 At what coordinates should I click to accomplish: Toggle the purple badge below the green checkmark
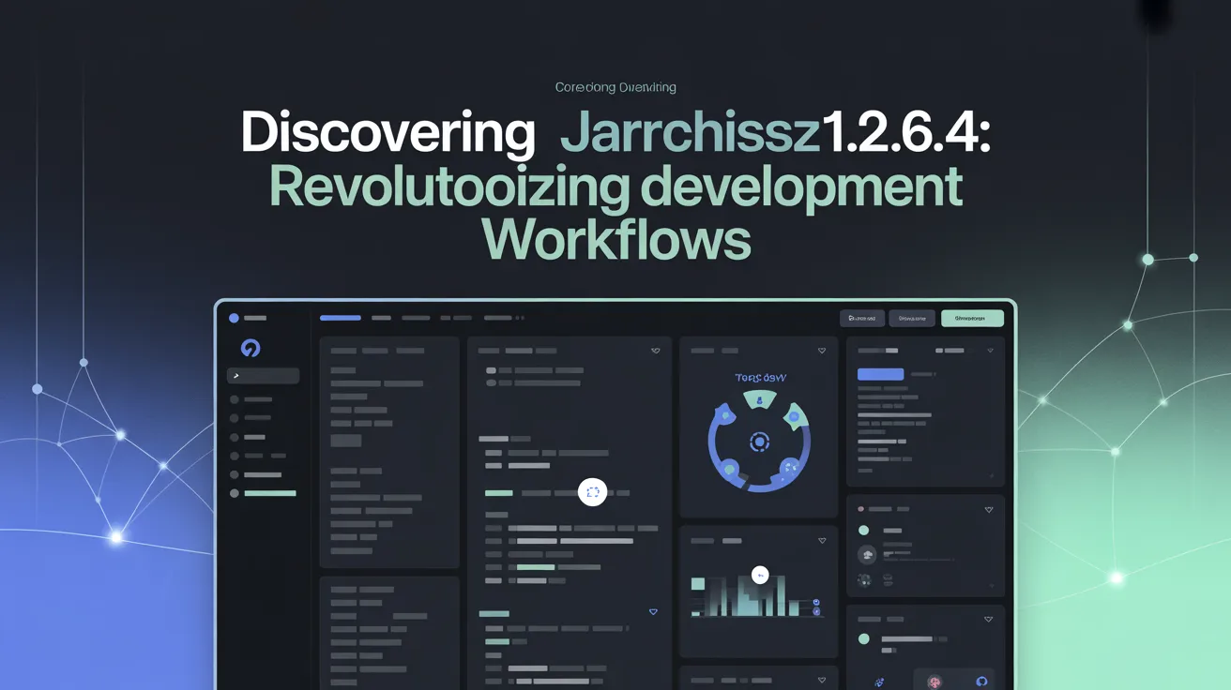coord(814,611)
